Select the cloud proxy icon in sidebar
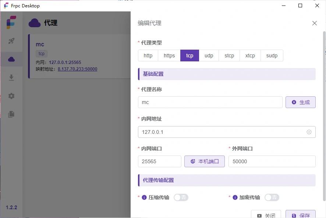 [11, 59]
